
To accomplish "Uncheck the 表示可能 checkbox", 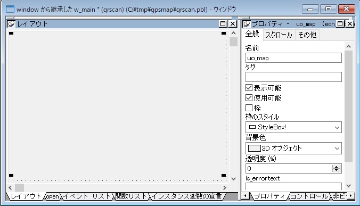I will pos(249,88).
